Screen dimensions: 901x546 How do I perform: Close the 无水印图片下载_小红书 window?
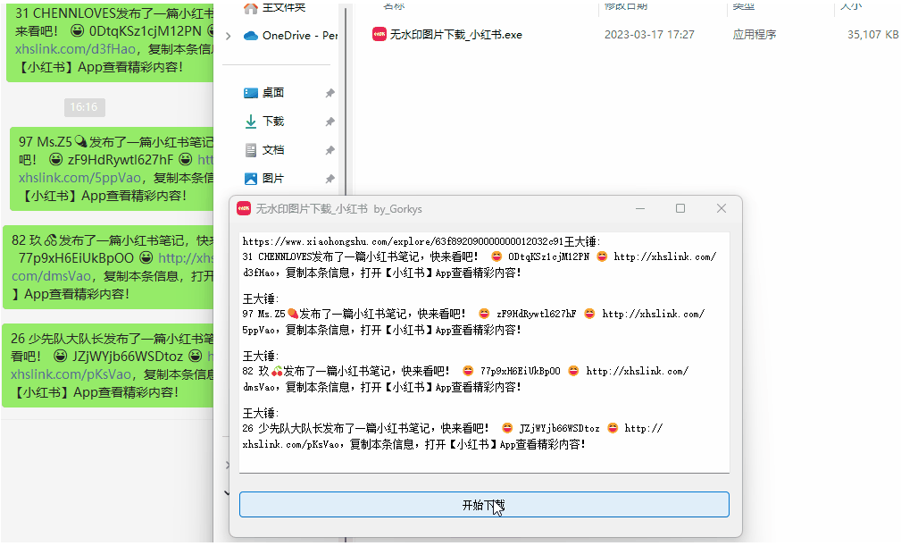[x=722, y=208]
